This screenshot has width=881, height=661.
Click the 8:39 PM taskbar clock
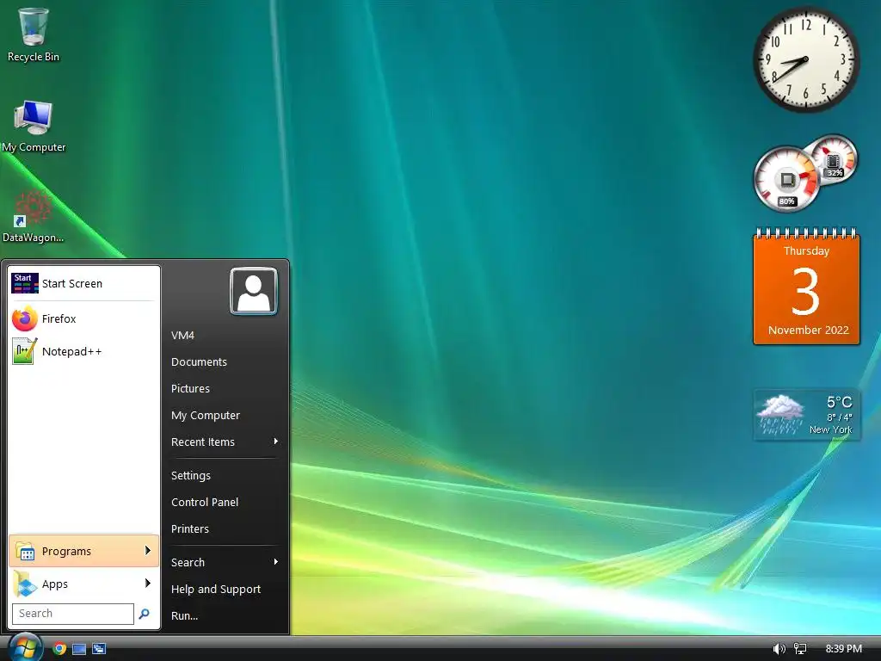click(843, 649)
